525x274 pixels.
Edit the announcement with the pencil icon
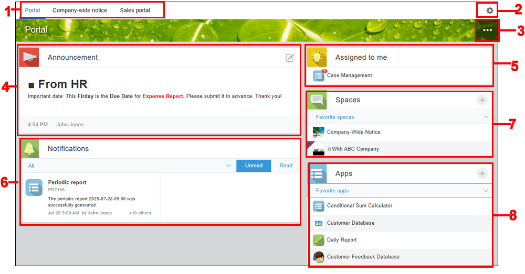tap(290, 58)
